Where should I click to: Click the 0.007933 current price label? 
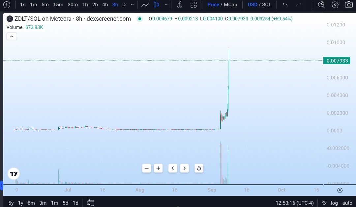(x=337, y=61)
